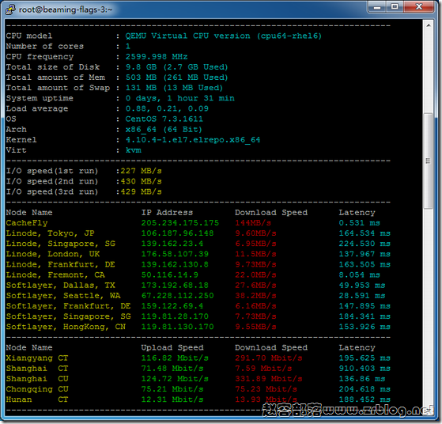Click IP address 139.162.130.8
442x424 pixels.
pos(175,265)
